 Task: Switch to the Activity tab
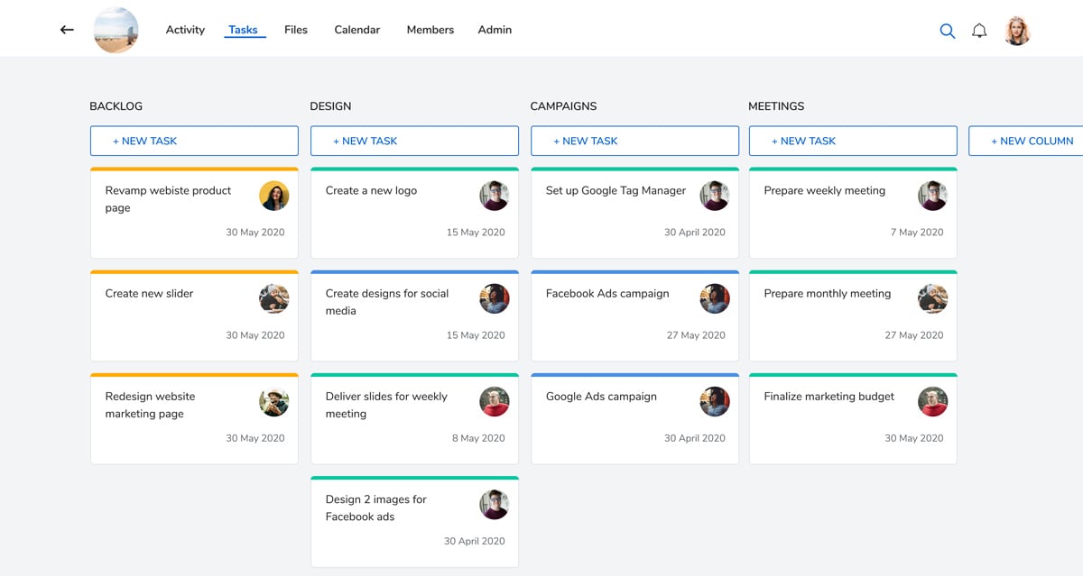185,30
